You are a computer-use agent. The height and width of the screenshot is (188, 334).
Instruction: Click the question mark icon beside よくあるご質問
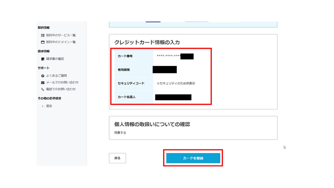pos(43,76)
